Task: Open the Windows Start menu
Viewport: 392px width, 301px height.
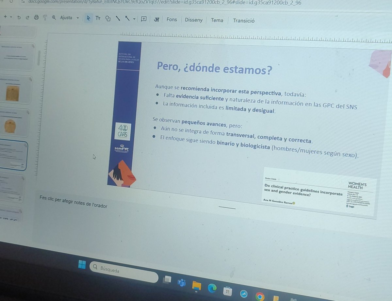Action: 82,264
